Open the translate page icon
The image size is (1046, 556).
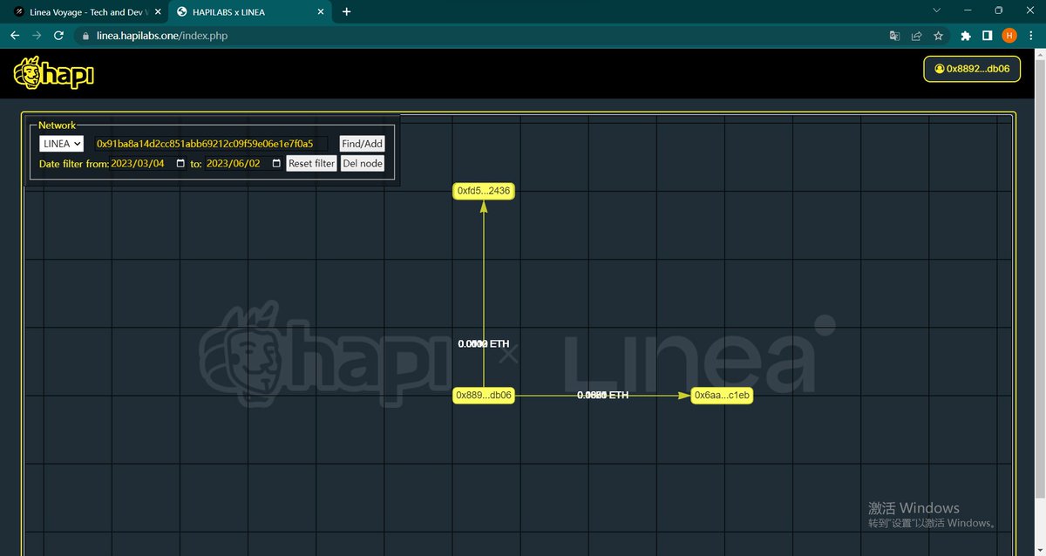(894, 36)
